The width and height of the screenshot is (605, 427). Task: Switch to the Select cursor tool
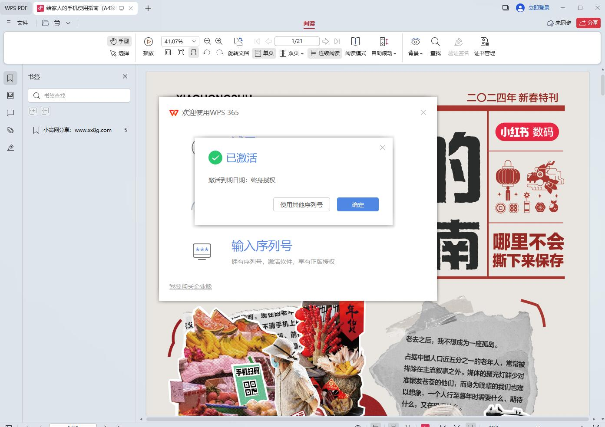pos(119,53)
